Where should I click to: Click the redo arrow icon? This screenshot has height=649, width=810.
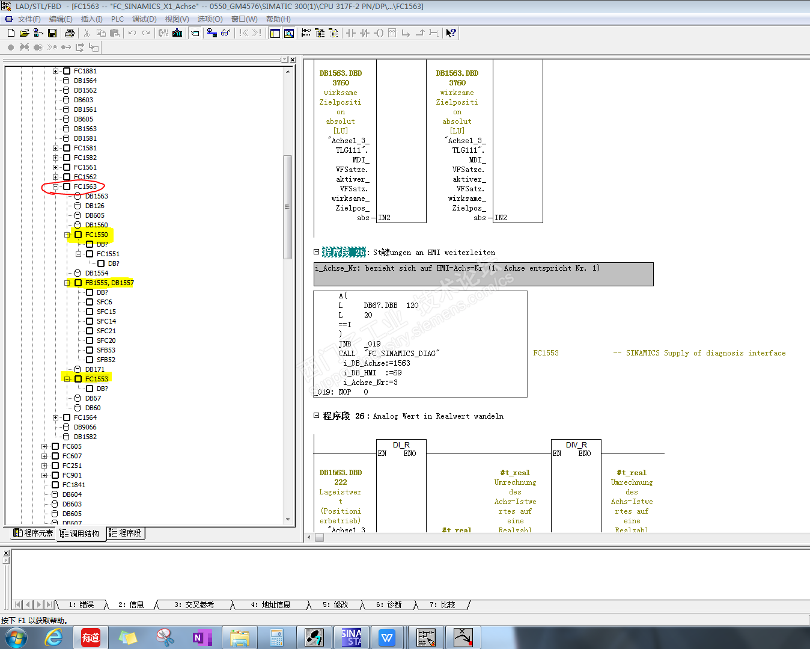click(146, 33)
